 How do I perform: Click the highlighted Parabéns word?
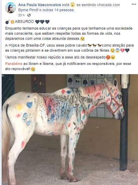coord(14,64)
